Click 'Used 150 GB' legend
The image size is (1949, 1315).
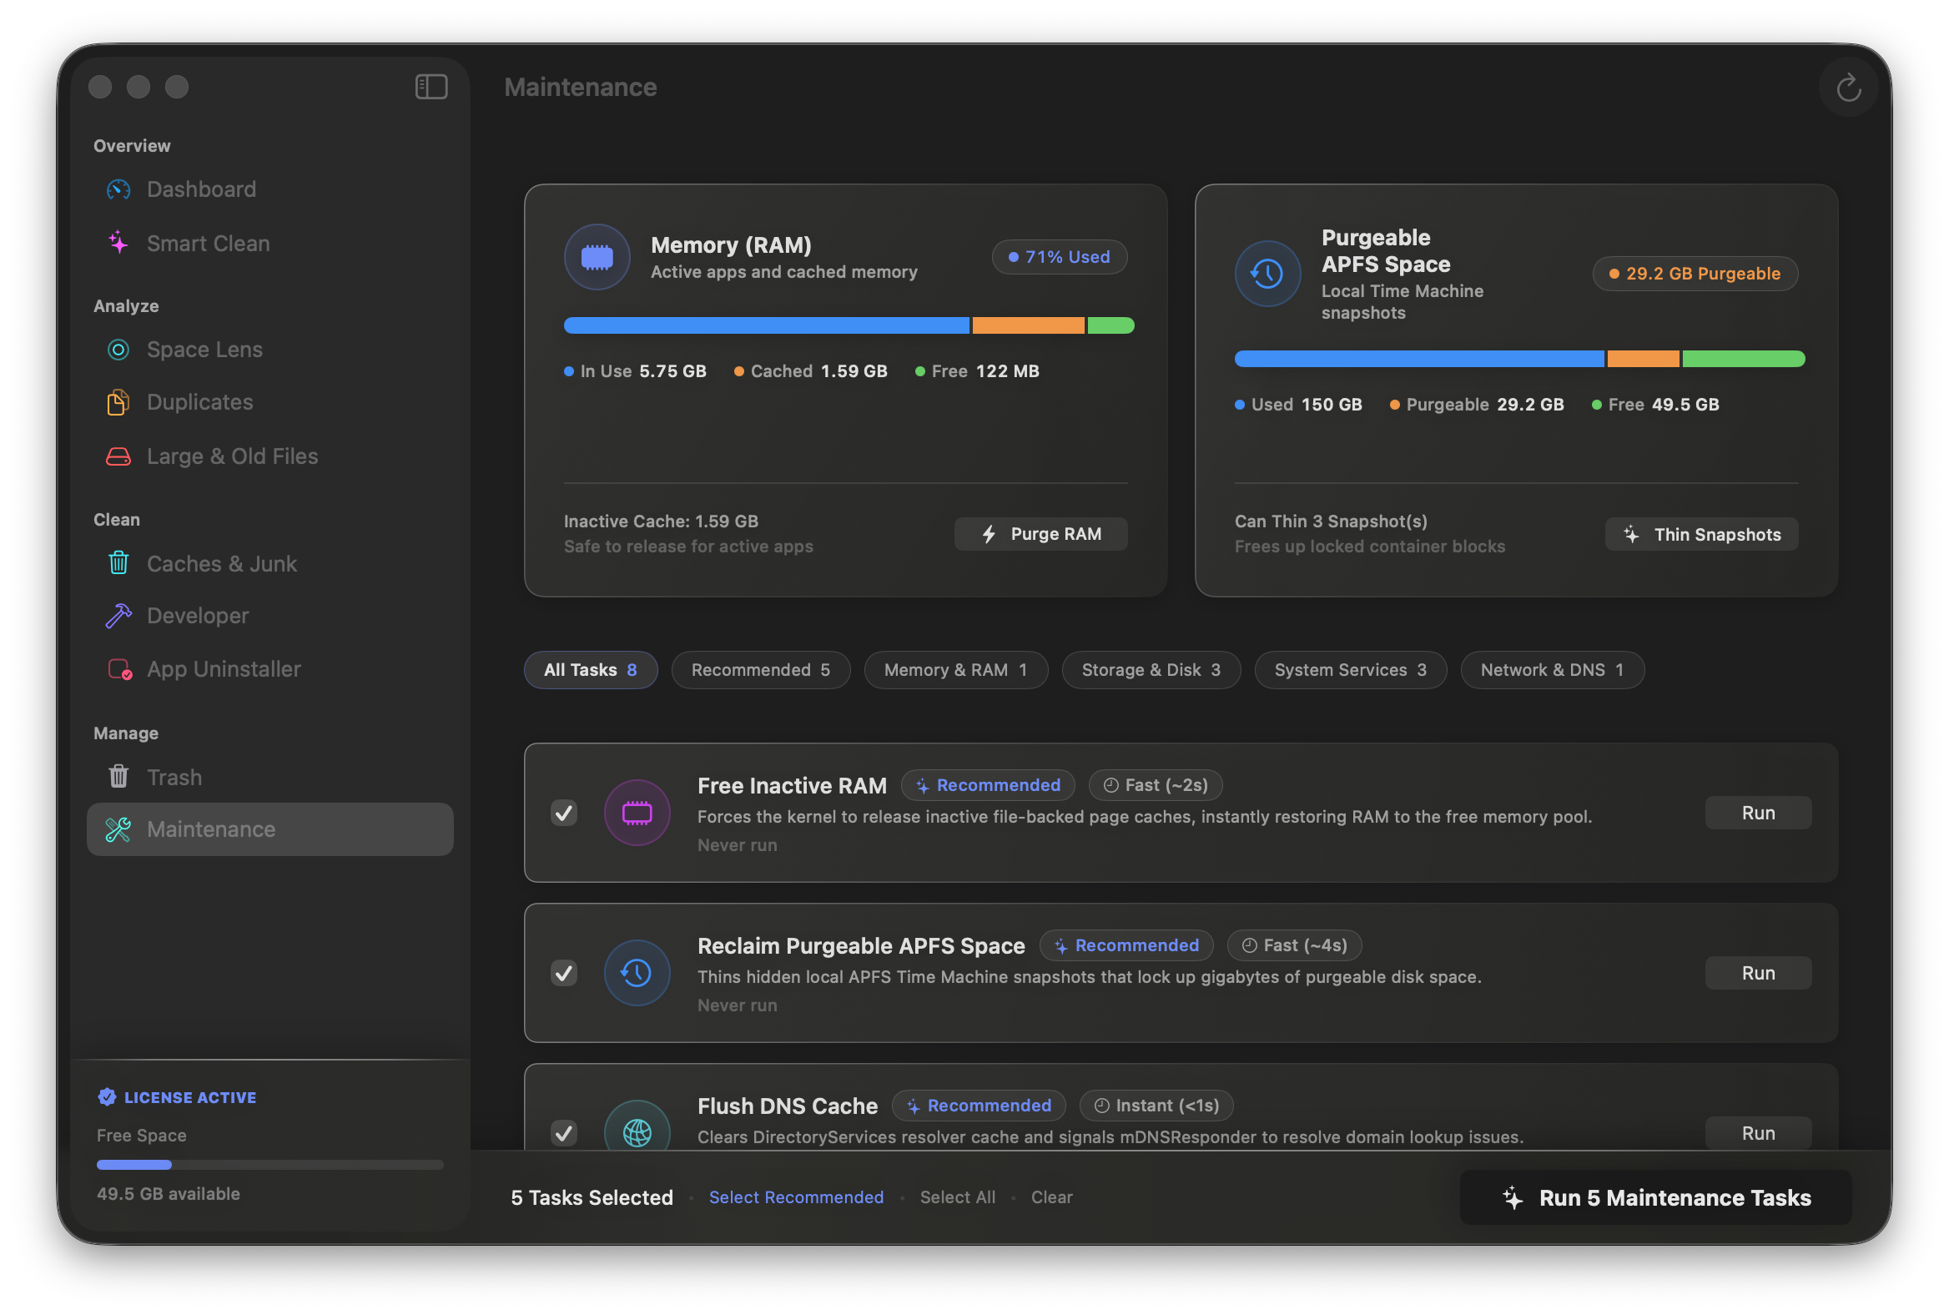(x=1298, y=404)
